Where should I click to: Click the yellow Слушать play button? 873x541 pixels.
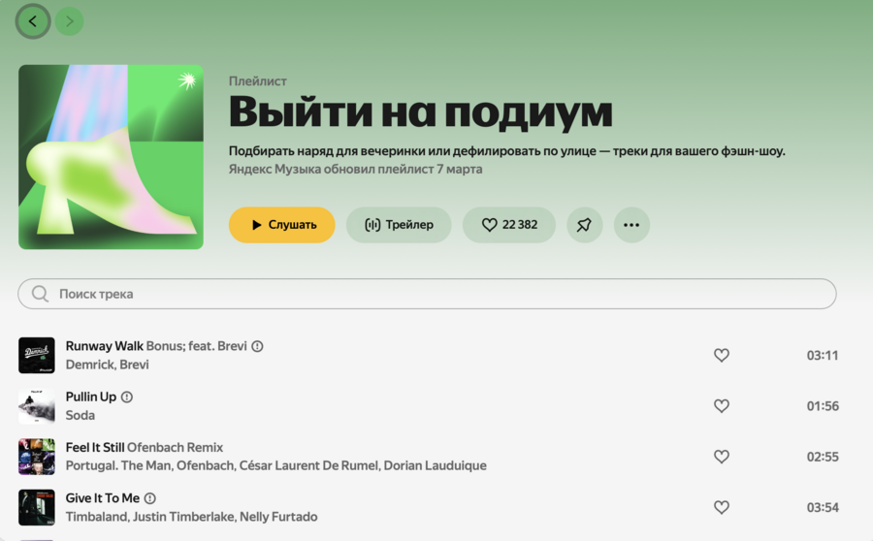(281, 225)
